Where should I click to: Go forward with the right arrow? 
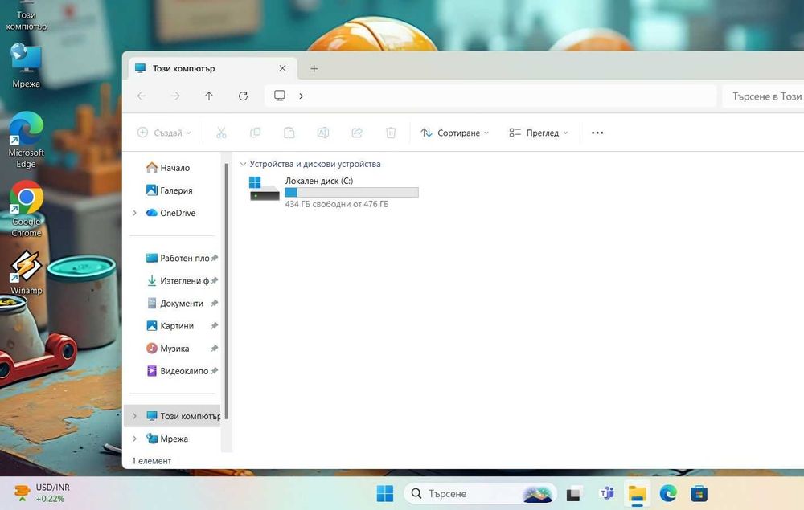pos(175,96)
